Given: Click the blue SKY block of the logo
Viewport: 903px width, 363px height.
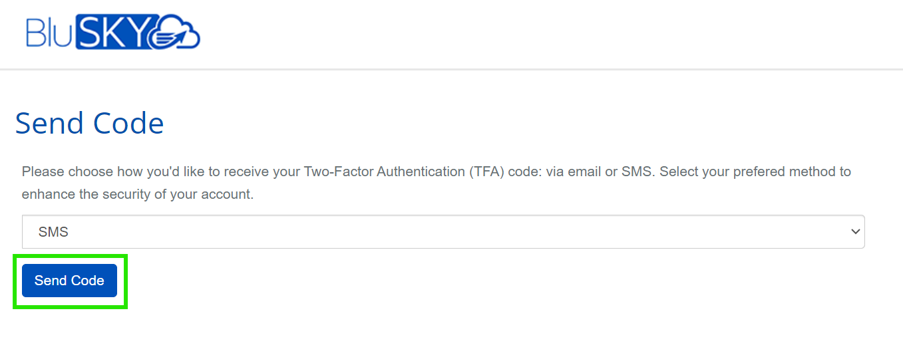Looking at the screenshot, I should (x=109, y=32).
